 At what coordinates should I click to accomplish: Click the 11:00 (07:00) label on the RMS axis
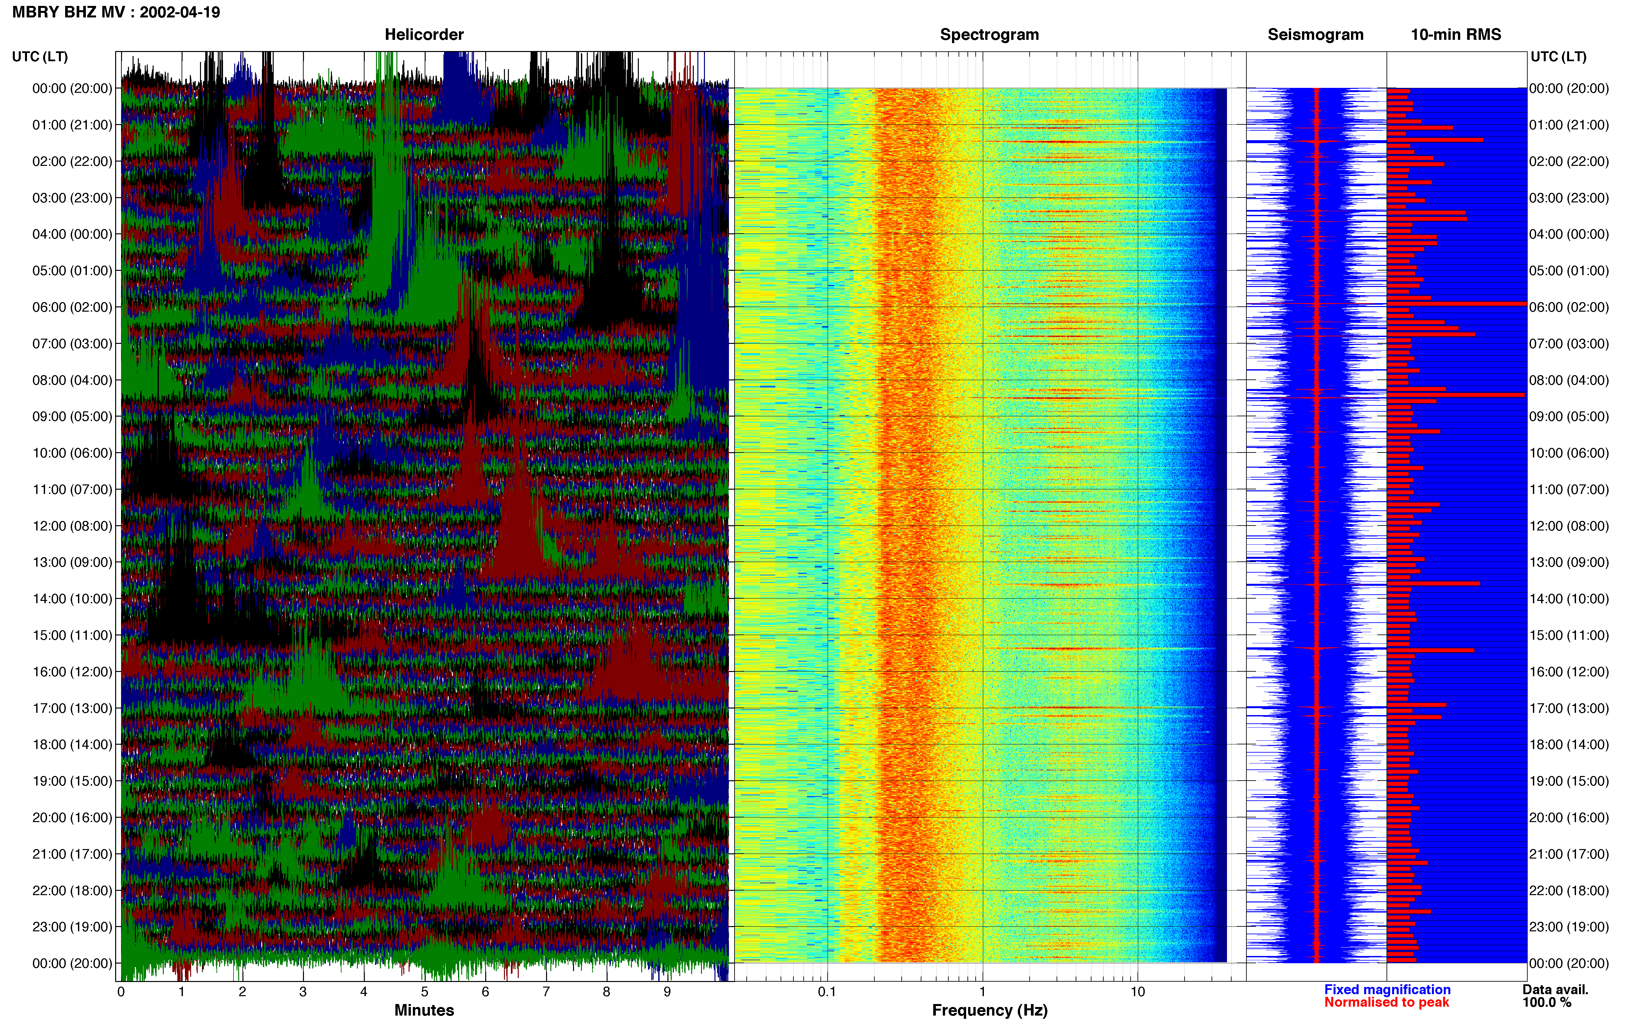(x=1569, y=490)
